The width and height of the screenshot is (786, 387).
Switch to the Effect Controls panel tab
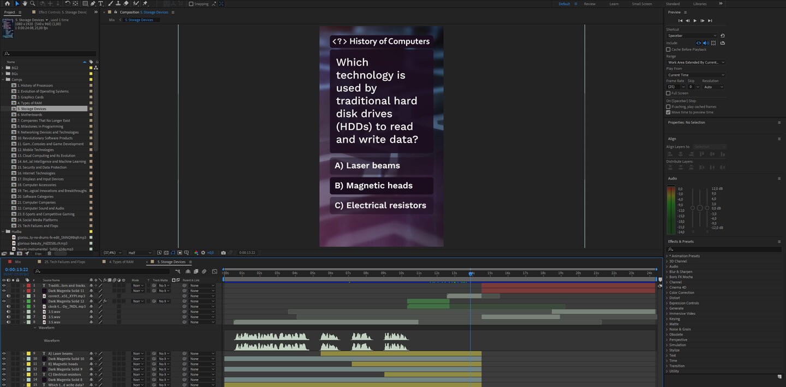click(x=62, y=12)
